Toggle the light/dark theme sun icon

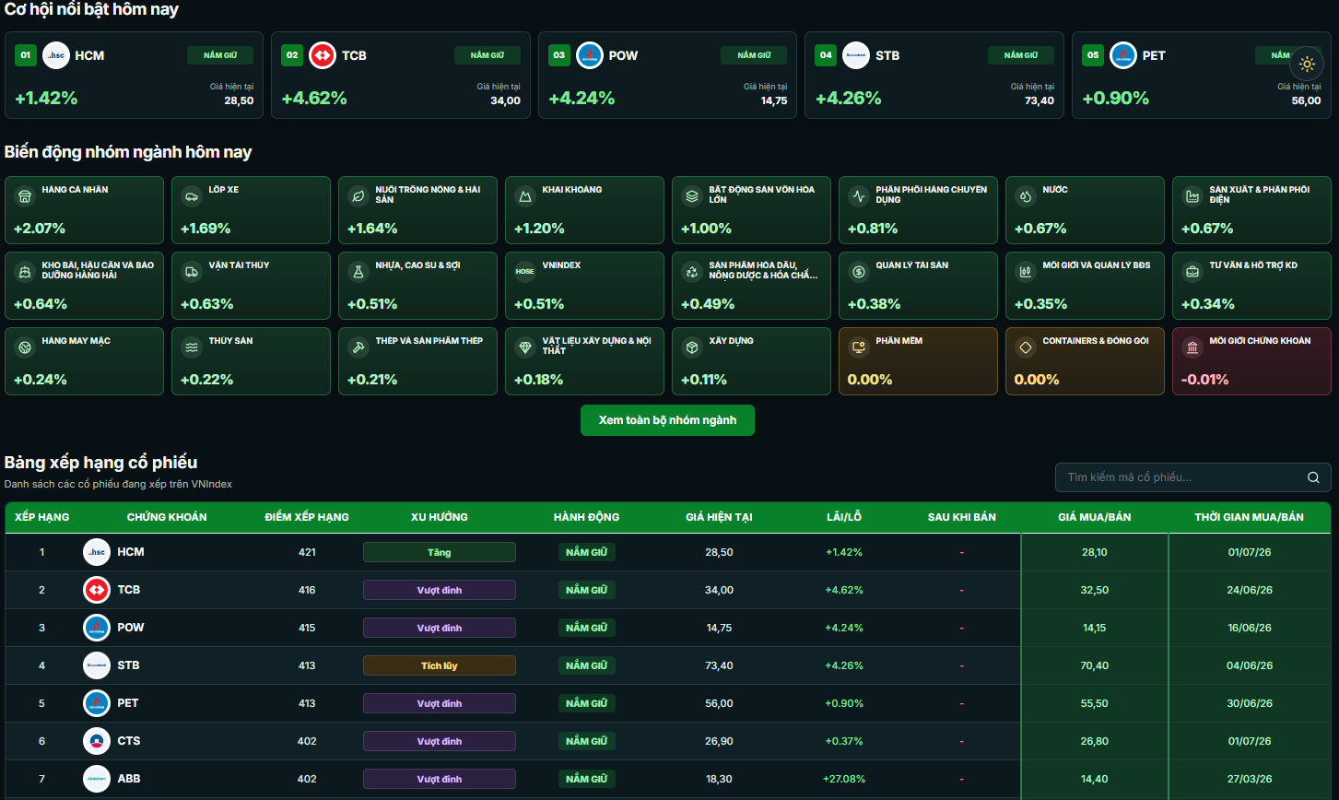tap(1306, 64)
